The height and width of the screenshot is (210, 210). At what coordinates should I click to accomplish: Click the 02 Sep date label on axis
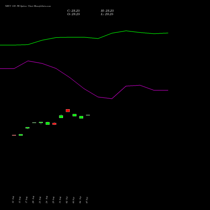point(67,199)
